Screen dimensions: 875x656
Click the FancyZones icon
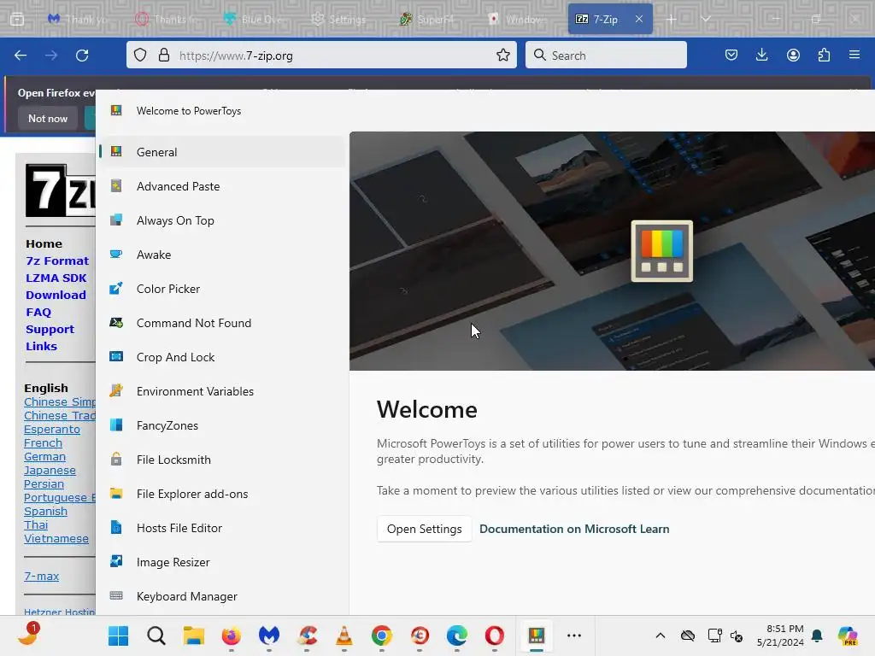pyautogui.click(x=116, y=425)
